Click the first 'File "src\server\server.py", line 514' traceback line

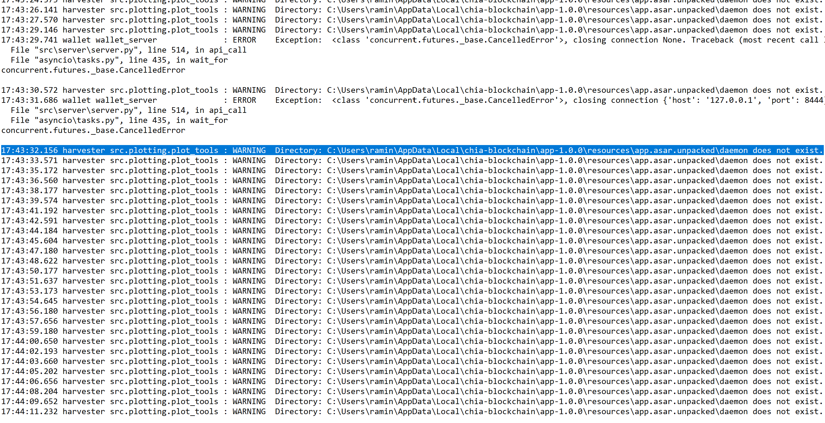pos(128,50)
